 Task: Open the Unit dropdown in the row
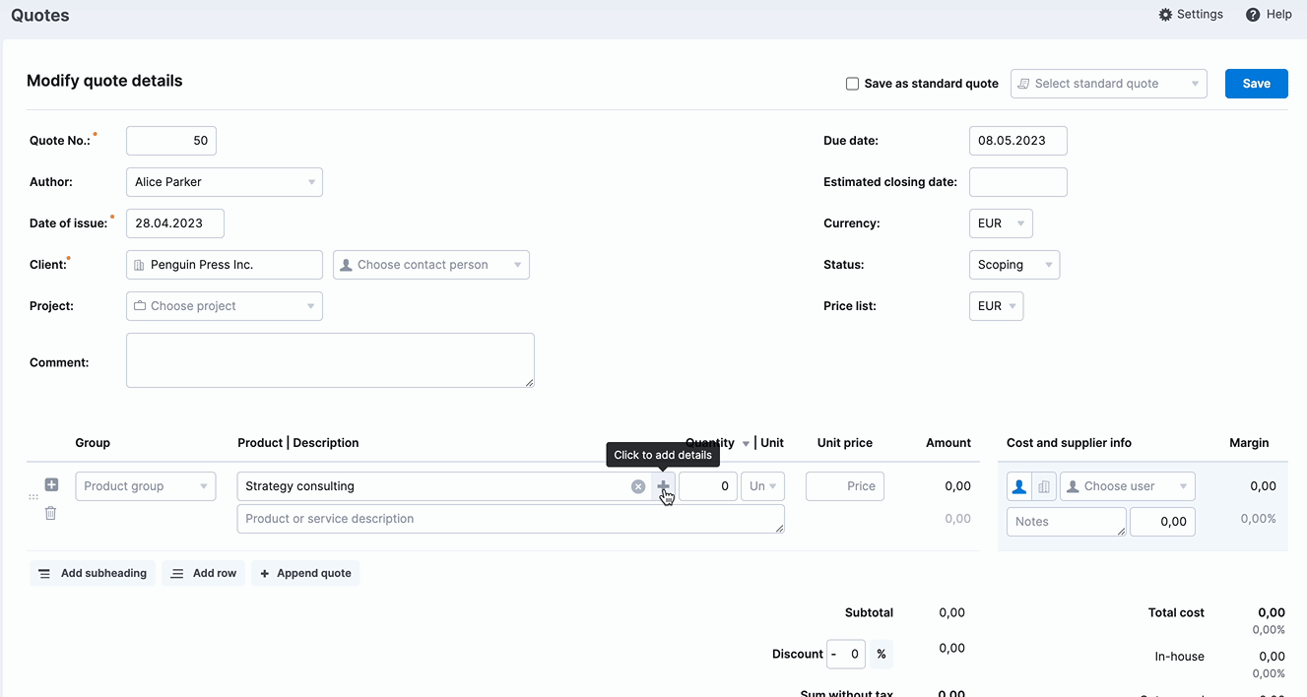(x=762, y=486)
